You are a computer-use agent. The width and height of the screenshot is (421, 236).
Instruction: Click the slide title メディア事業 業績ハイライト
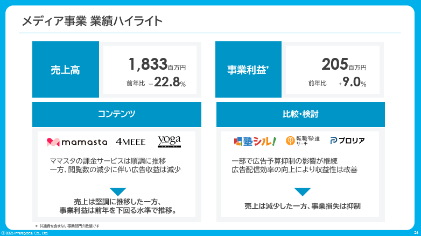pos(92,21)
